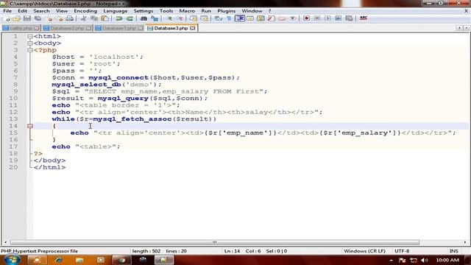Click the Zoom In toolbar icon
Image resolution: width=471 pixels, height=265 pixels.
(169, 18)
